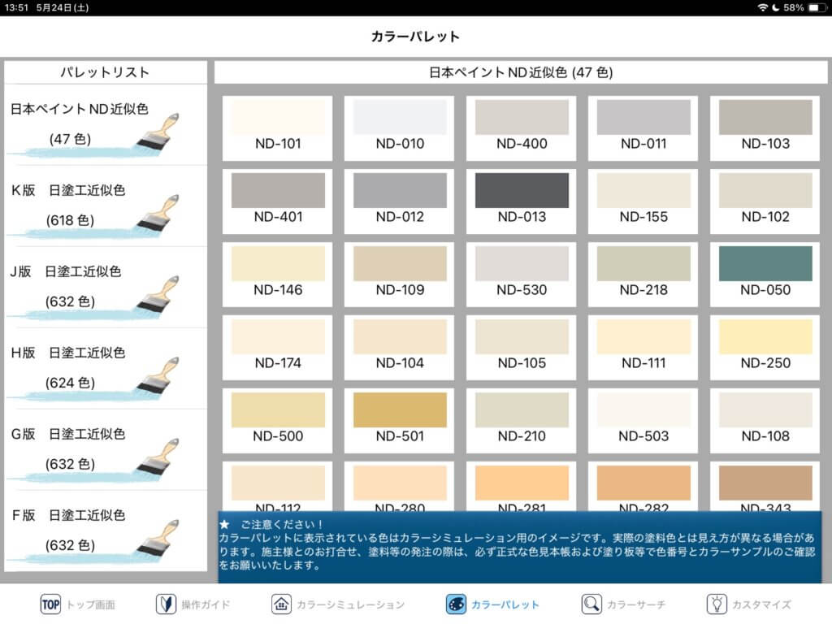
Task: Select H版 日塗工近似色 palette (624色)
Action: coord(106,368)
